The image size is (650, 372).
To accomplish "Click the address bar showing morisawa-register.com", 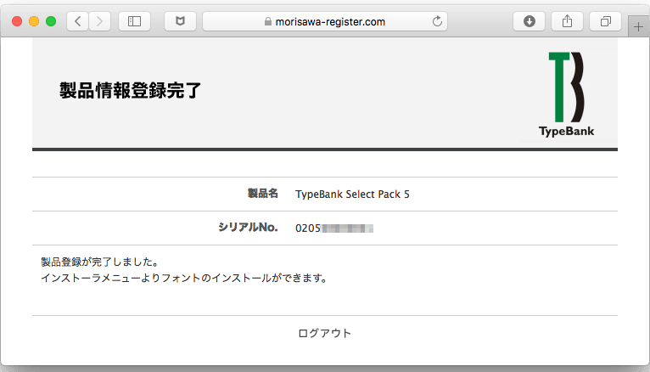I will [x=325, y=21].
